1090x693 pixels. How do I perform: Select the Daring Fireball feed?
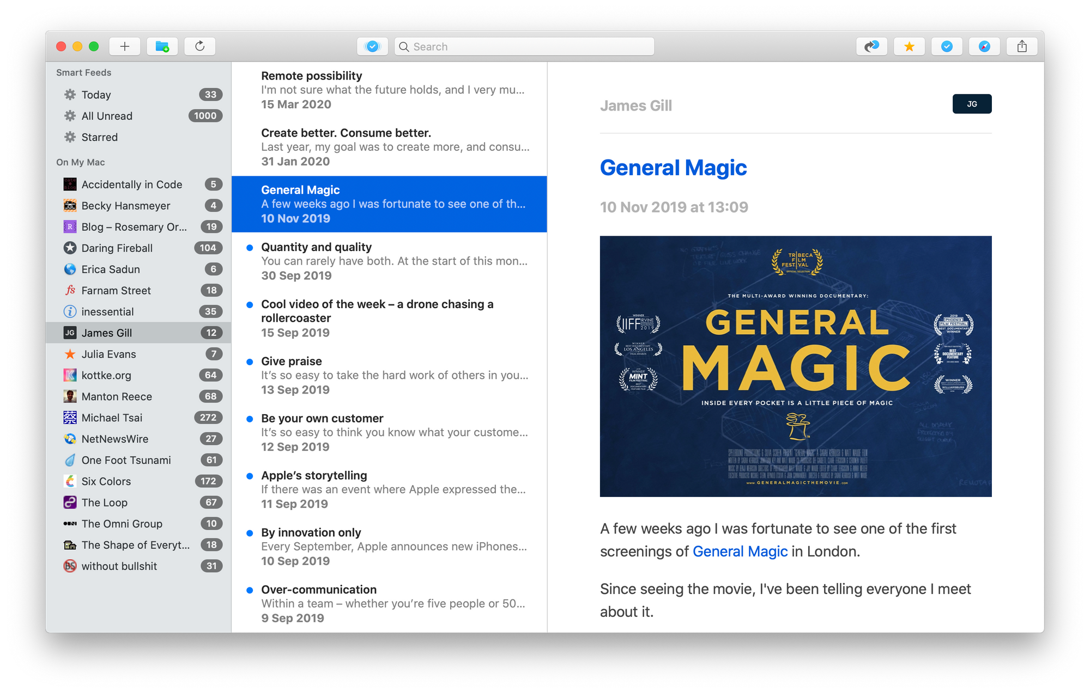click(117, 248)
